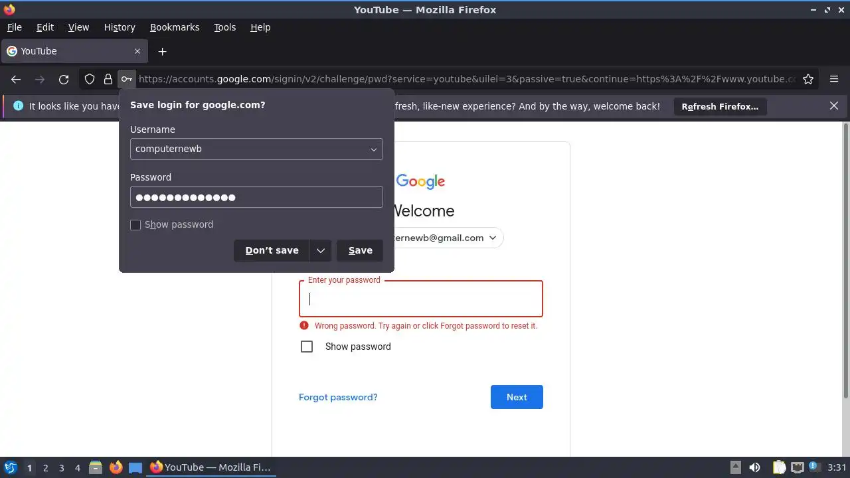This screenshot has height=478, width=850.
Task: Launch the file manager from the taskbar
Action: point(96,467)
